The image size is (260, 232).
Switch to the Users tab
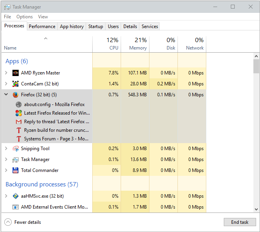(x=113, y=27)
